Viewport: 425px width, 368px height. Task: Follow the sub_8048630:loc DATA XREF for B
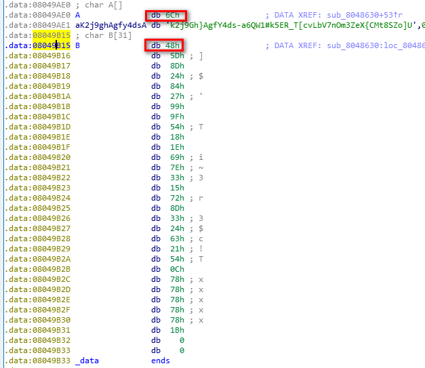pos(378,45)
